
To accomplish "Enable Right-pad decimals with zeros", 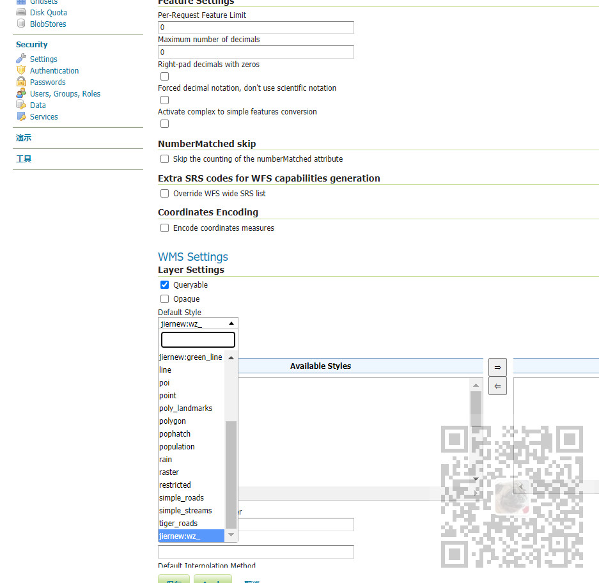I will (165, 77).
